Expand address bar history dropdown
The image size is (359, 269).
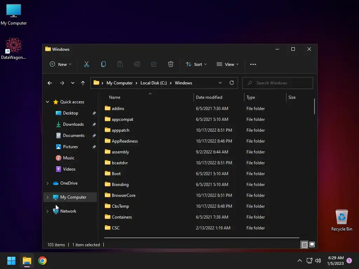point(220,83)
